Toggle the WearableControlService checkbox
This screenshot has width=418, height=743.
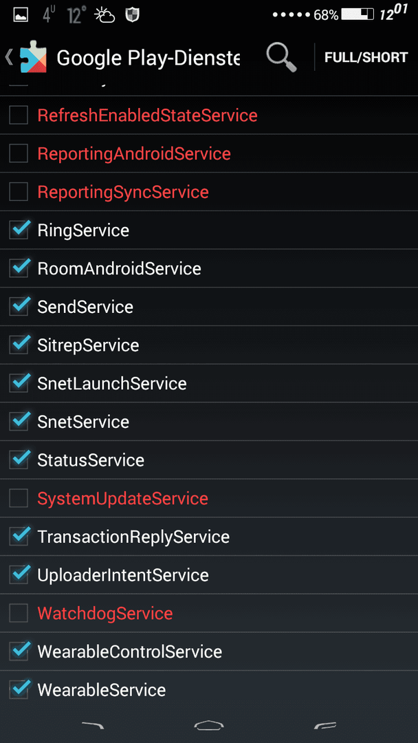19,652
